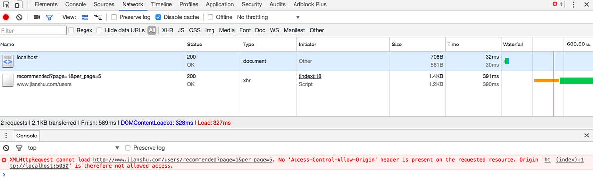This screenshot has width=593, height=181.
Task: Select the All filter type
Action: point(152,30)
